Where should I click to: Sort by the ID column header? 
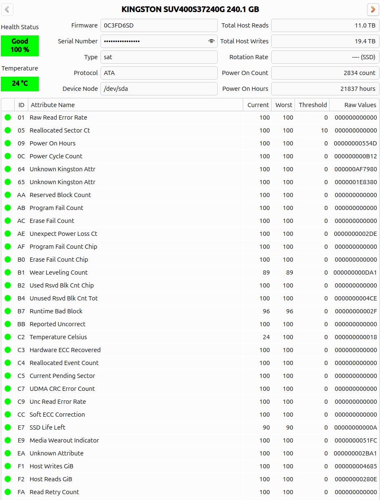[x=21, y=105]
